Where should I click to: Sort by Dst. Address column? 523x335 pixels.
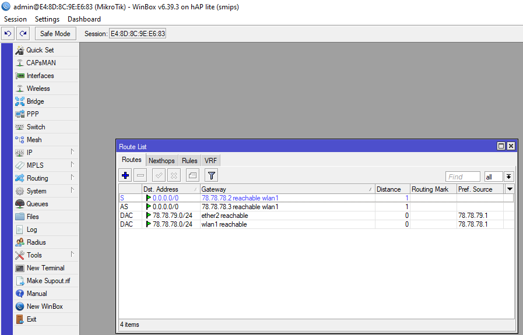click(171, 189)
